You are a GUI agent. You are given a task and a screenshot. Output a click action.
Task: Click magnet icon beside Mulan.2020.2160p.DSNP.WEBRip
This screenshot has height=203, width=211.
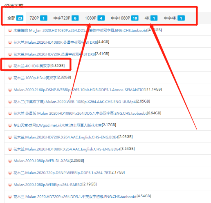click(x=10, y=90)
